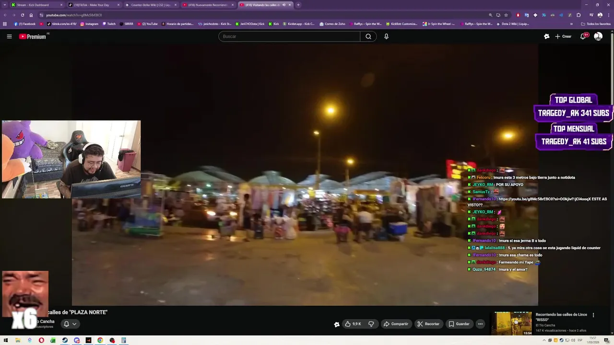This screenshot has height=345, width=614.
Task: Start voice search with microphone icon
Action: pyautogui.click(x=386, y=36)
